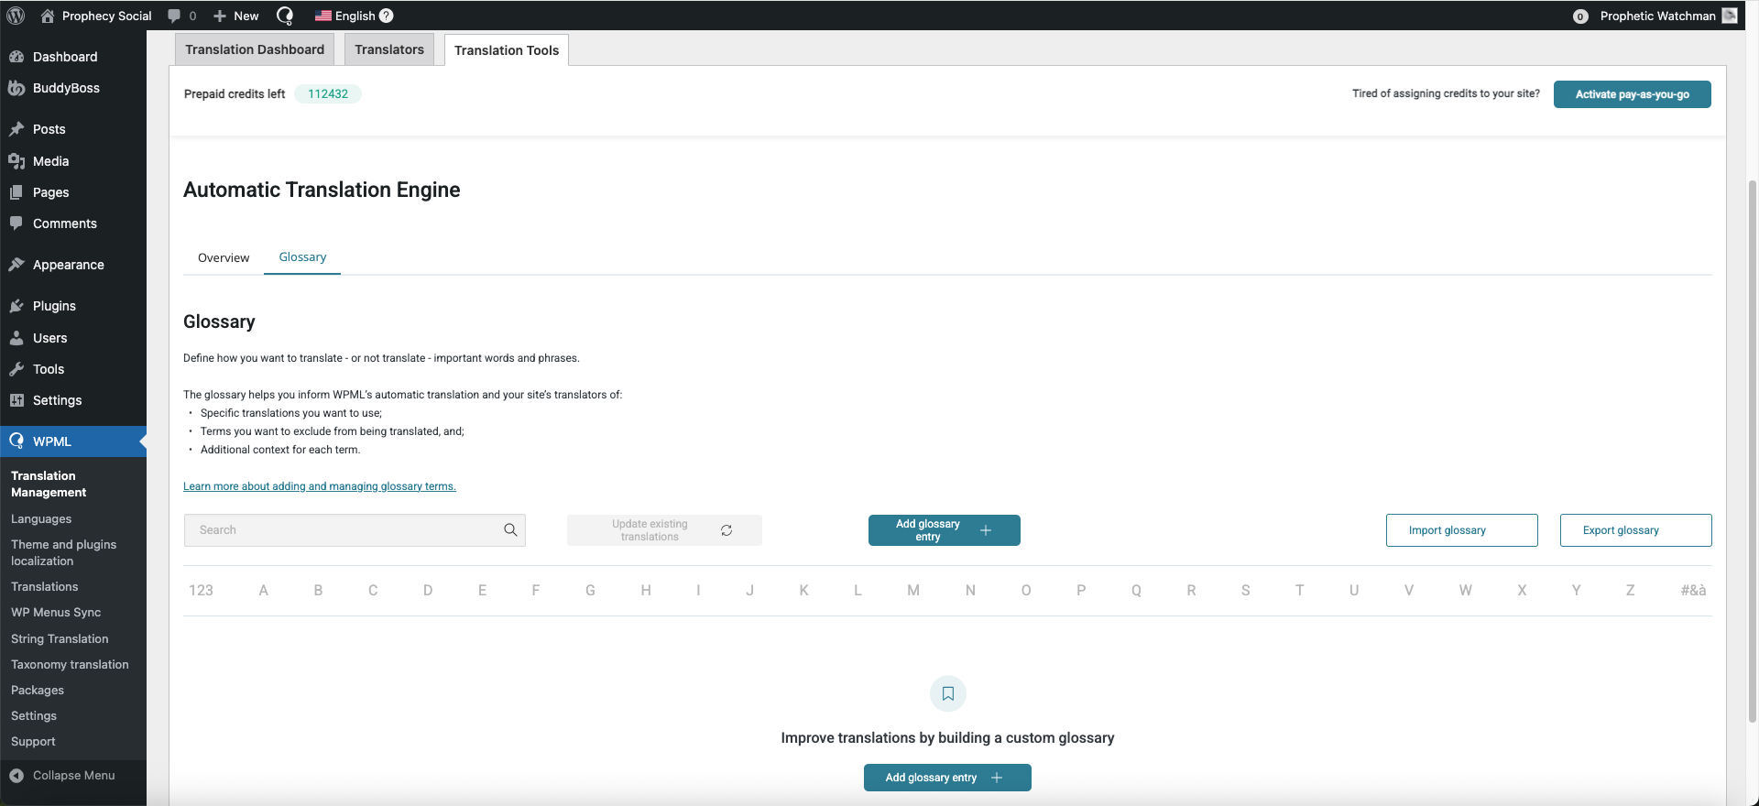Click Update existing translations button
The width and height of the screenshot is (1759, 806).
664,530
